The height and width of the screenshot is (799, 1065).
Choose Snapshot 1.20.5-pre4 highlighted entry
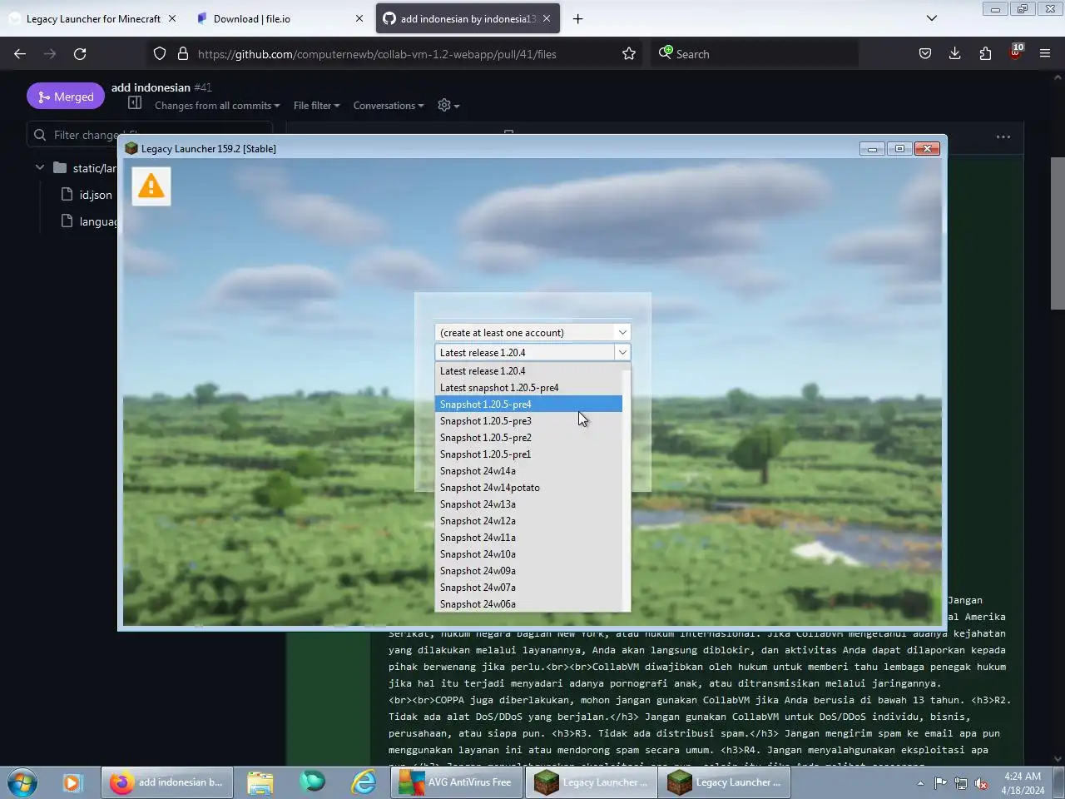pyautogui.click(x=528, y=404)
